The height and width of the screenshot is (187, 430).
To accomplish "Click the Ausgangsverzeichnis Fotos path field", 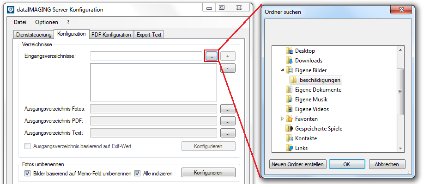I will [153, 109].
